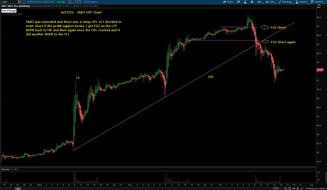Open the flask Edit Studies icon
Screen dimensions: 327x190
pyautogui.click(x=245, y=2)
